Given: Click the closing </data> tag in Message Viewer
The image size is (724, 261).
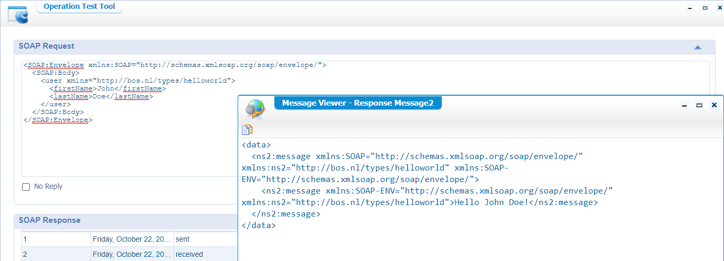Looking at the screenshot, I should coord(259,225).
